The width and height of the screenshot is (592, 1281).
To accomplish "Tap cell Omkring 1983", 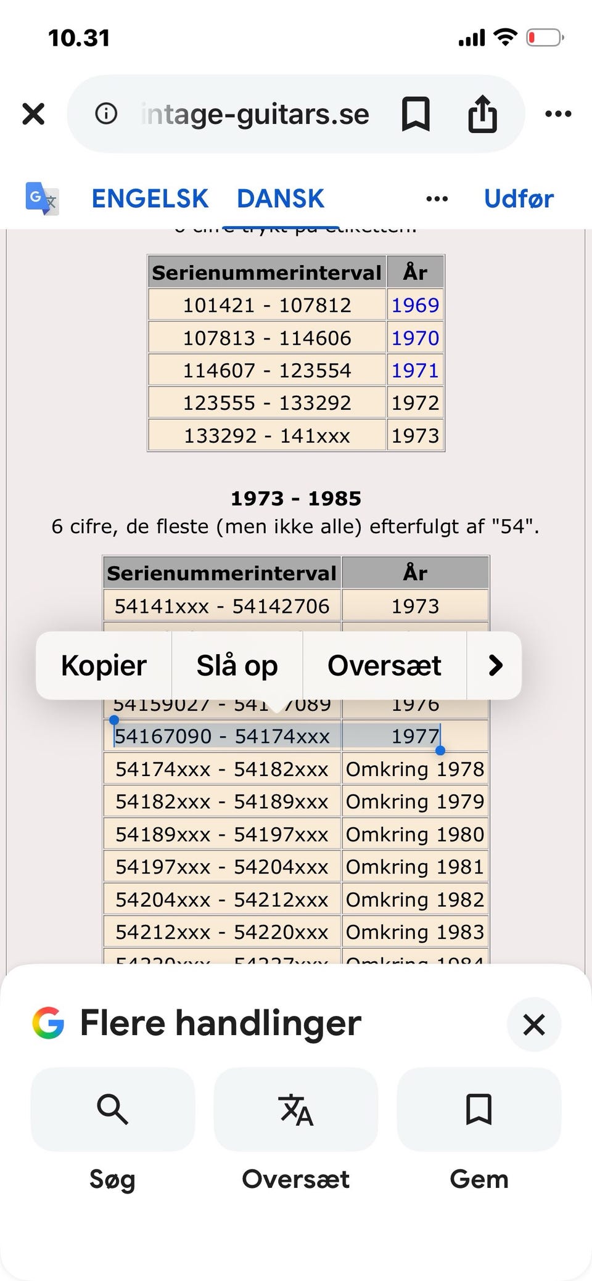I will (415, 932).
